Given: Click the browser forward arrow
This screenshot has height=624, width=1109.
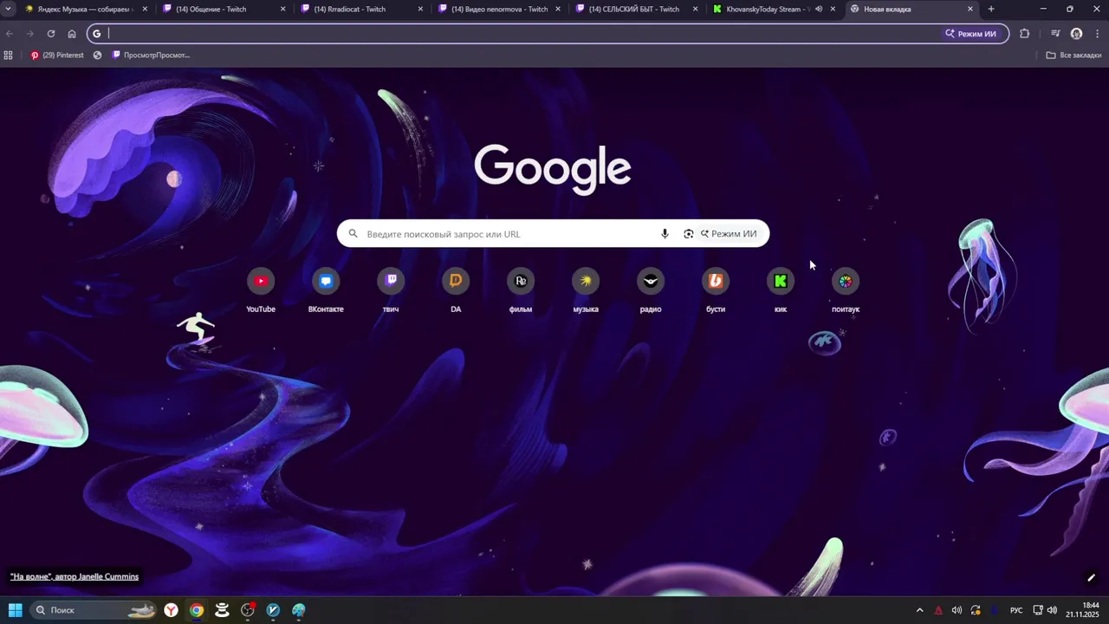Looking at the screenshot, I should click(x=30, y=34).
